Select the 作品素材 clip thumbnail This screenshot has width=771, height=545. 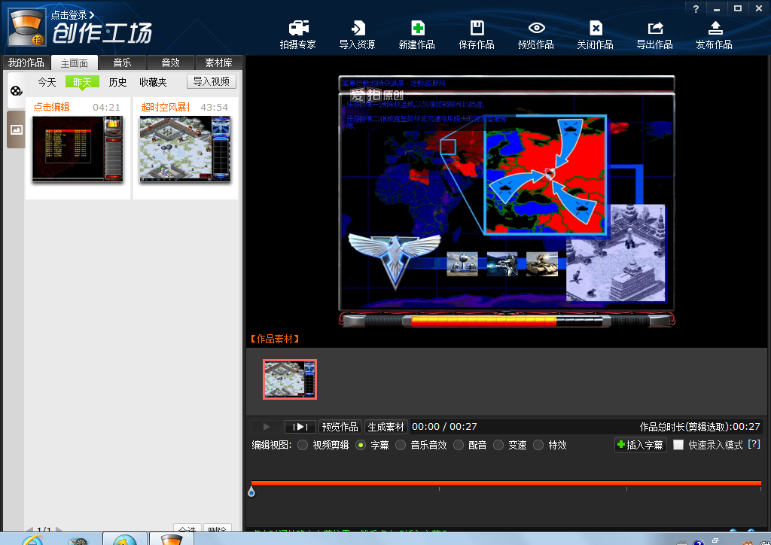pos(290,379)
